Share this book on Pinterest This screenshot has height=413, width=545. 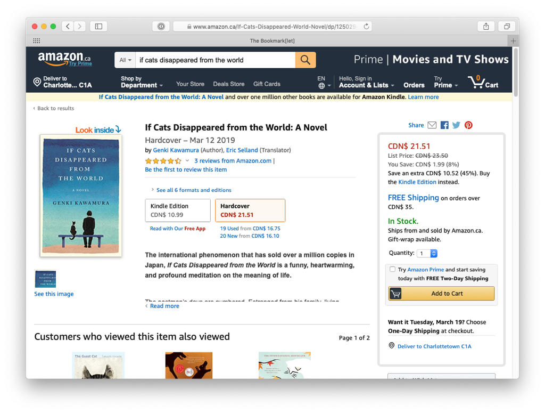pyautogui.click(x=468, y=125)
